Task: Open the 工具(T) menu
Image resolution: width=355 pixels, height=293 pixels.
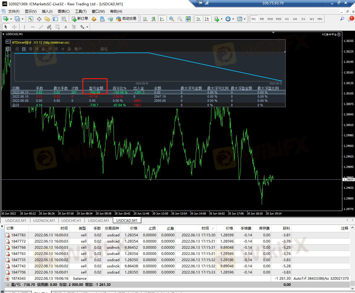Action: (x=81, y=12)
